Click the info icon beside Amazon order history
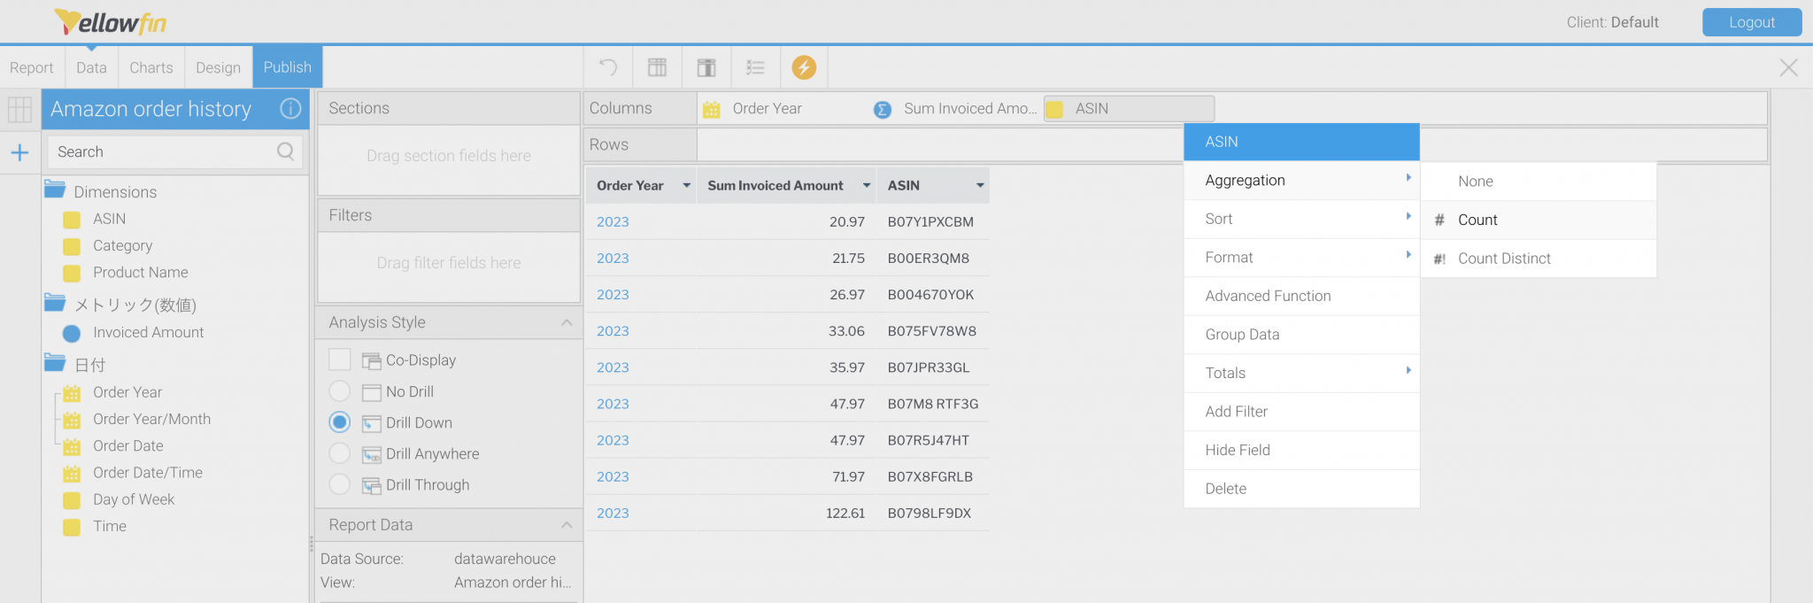This screenshot has width=1813, height=603. point(290,108)
